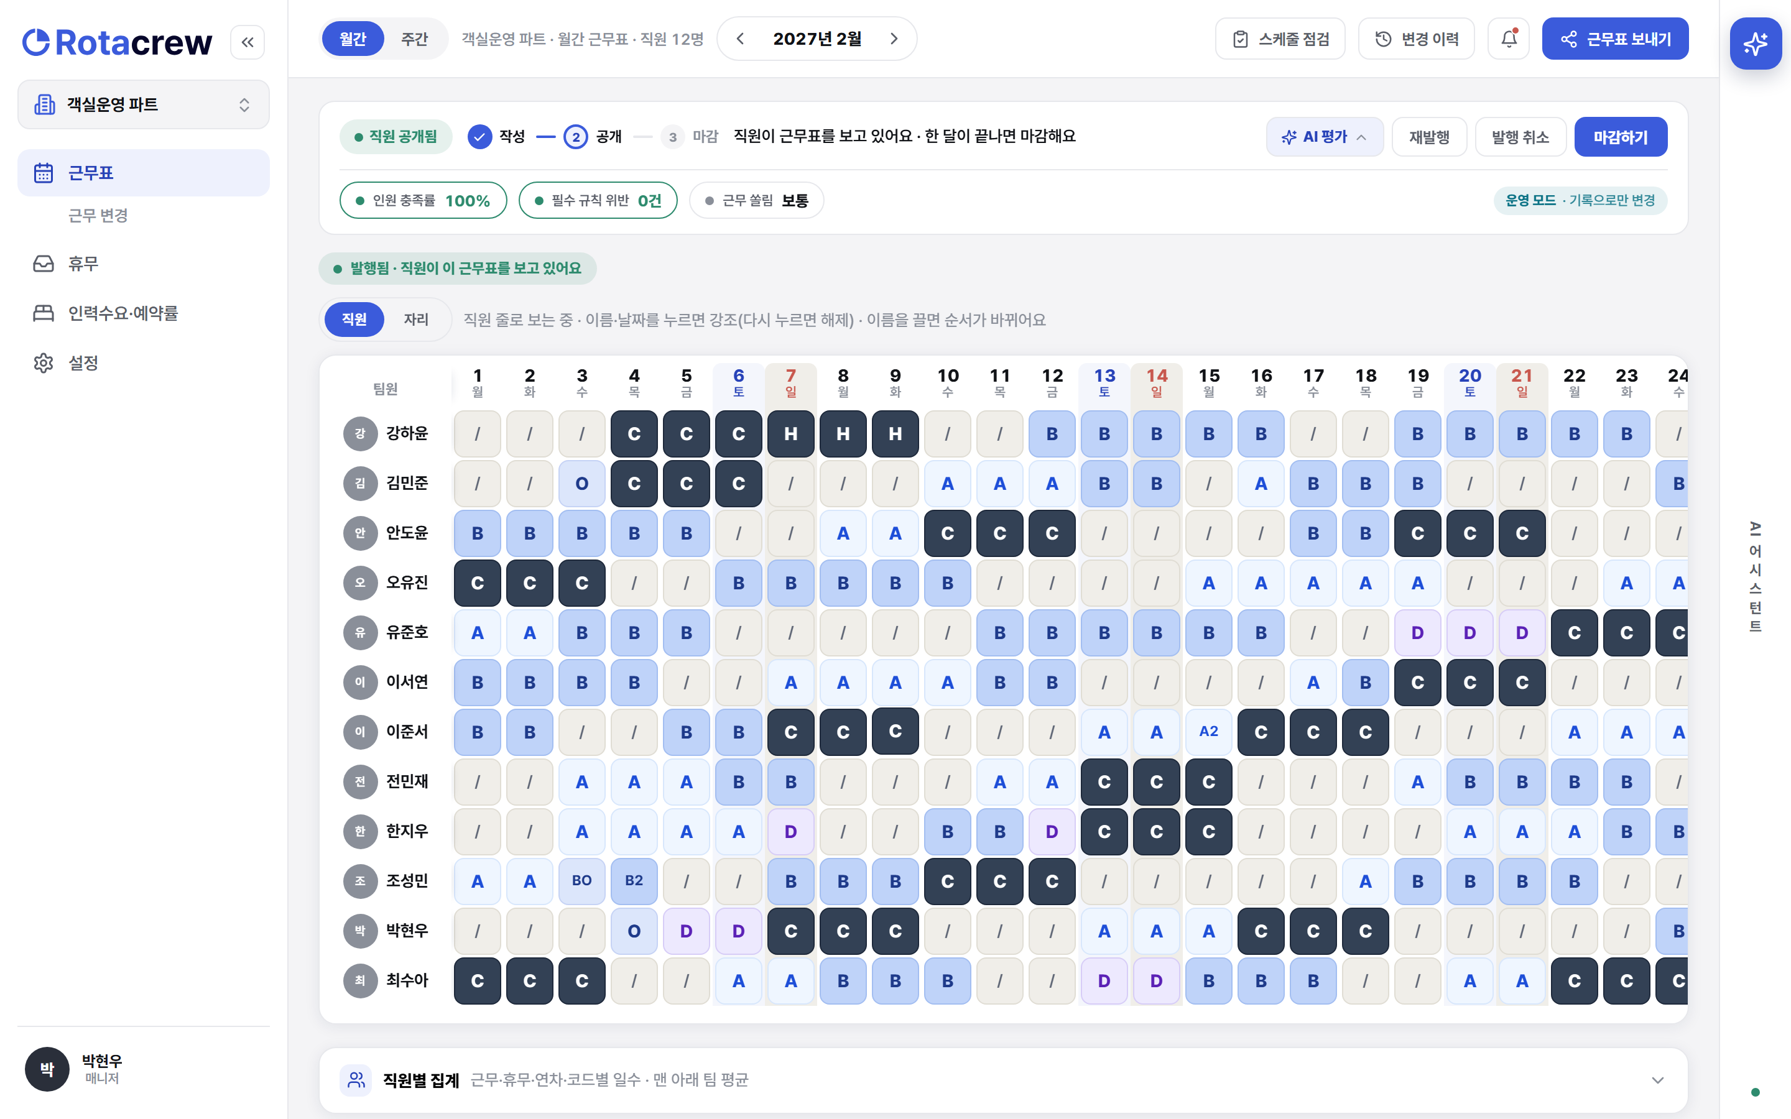Click the 재발행 button
Image resolution: width=1791 pixels, height=1119 pixels.
point(1428,137)
